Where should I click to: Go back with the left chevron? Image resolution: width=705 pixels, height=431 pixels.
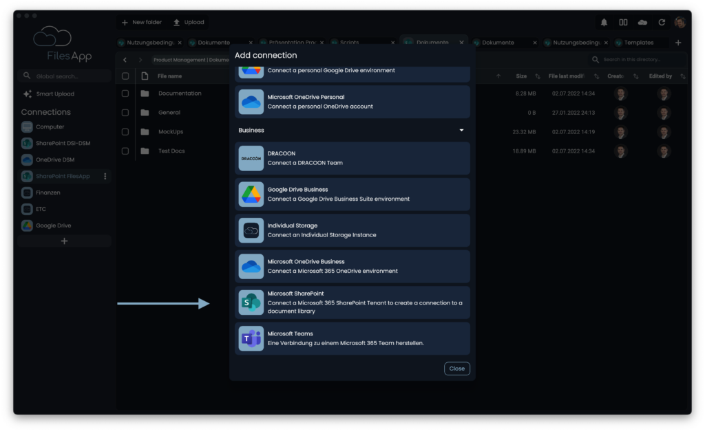click(125, 60)
